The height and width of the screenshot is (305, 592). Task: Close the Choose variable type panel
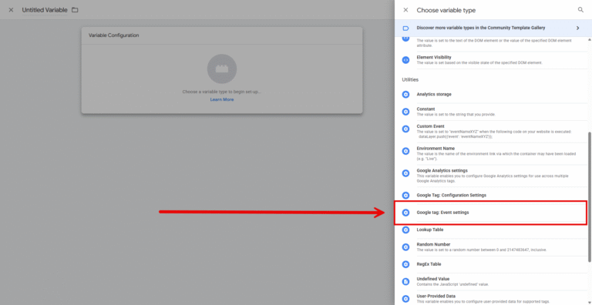tap(405, 10)
